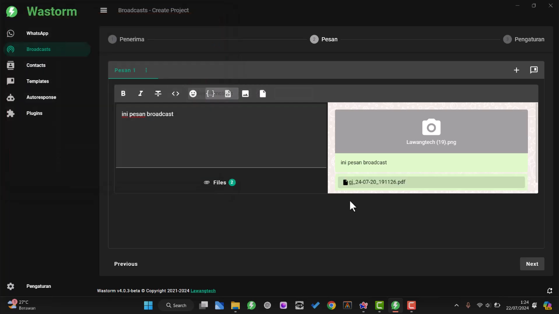This screenshot has height=314, width=559.
Task: Open the Pesan 1 three-dot options
Action: (x=146, y=70)
